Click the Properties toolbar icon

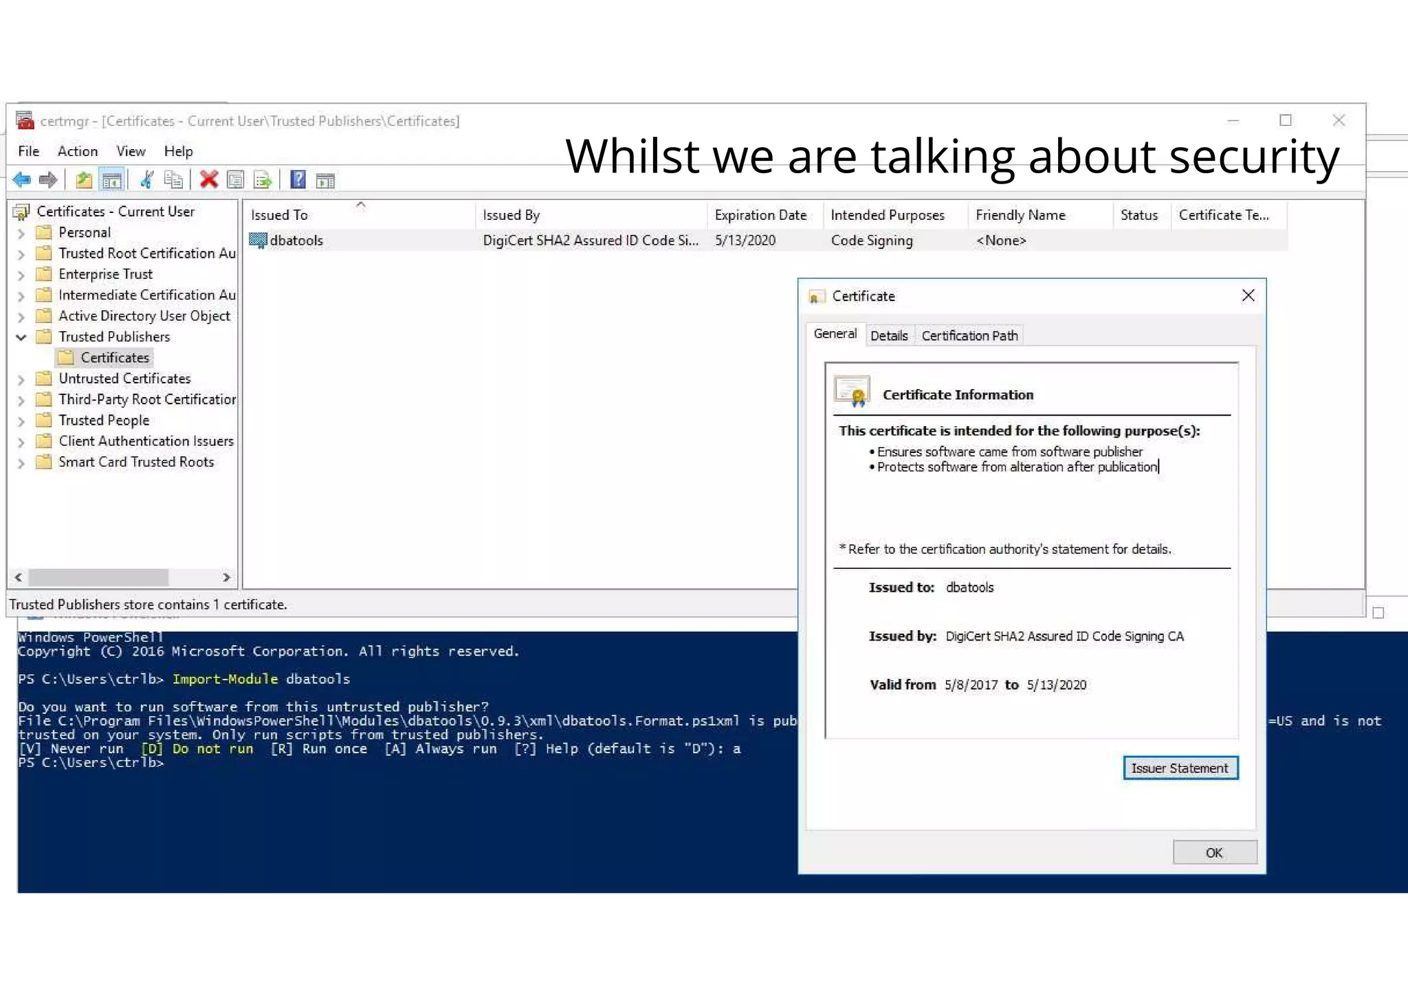(236, 180)
